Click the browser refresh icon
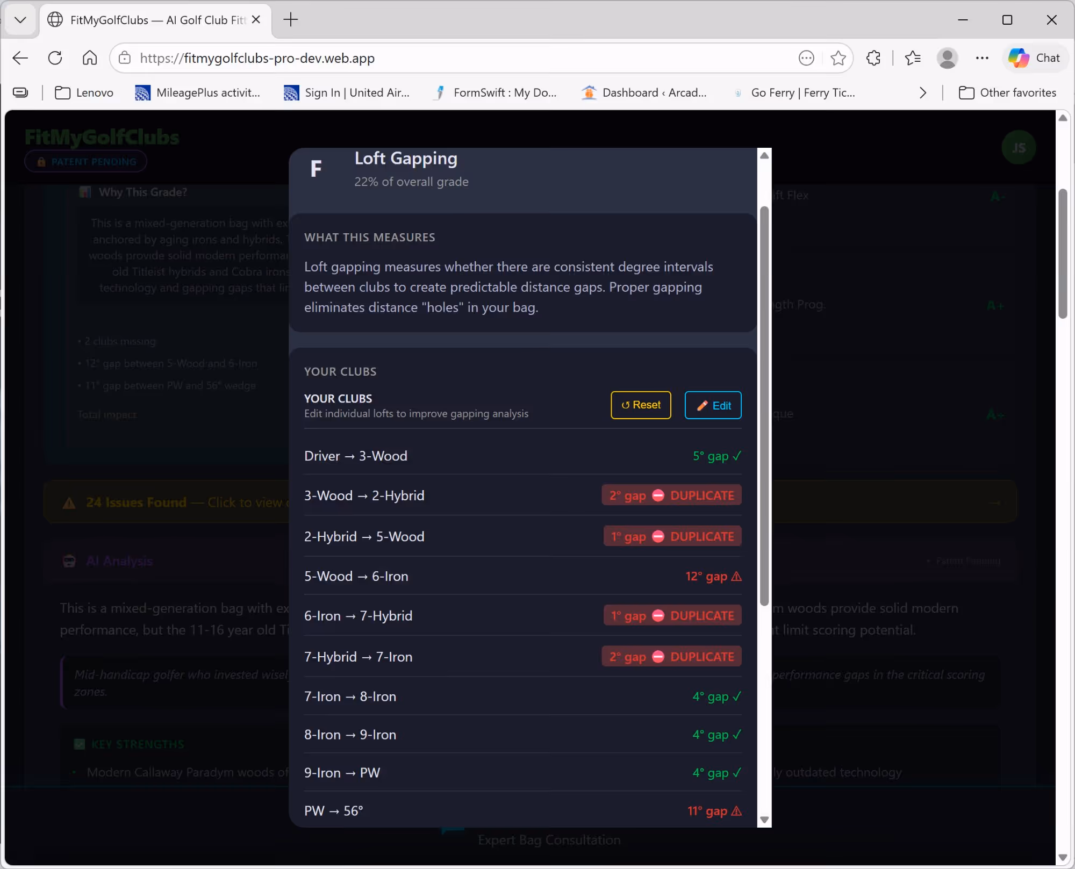 (x=55, y=58)
